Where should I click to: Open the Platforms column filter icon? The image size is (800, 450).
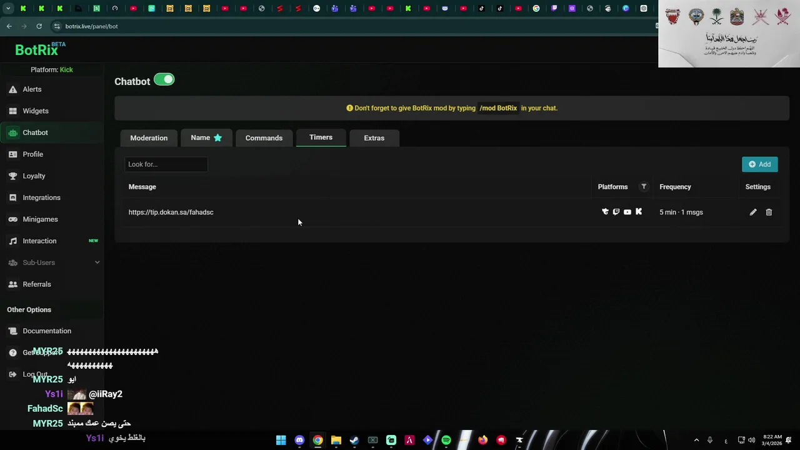(644, 187)
